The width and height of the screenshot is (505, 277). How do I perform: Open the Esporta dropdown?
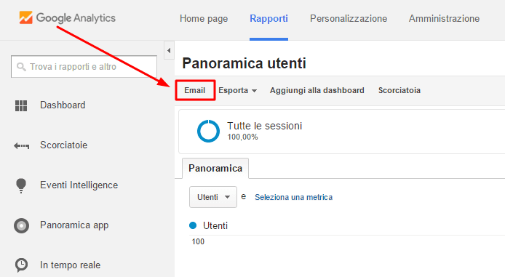click(x=238, y=90)
